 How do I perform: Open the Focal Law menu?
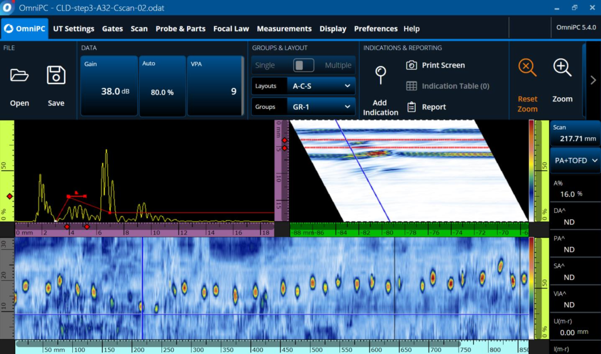click(231, 29)
